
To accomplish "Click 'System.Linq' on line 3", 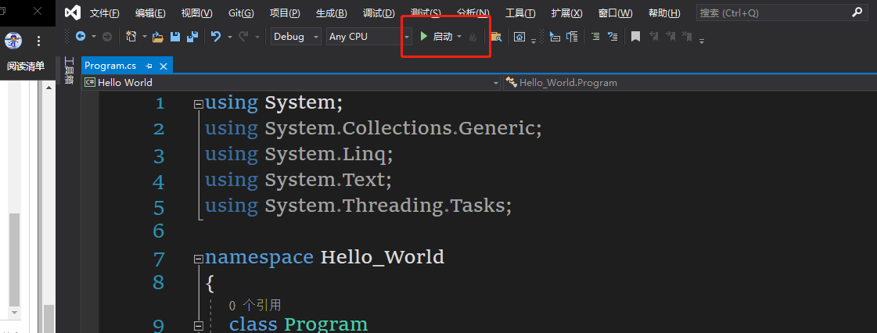I will [x=325, y=155].
